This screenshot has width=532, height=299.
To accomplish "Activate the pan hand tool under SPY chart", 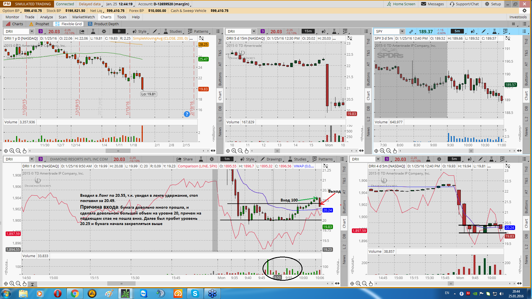I will pos(395,151).
